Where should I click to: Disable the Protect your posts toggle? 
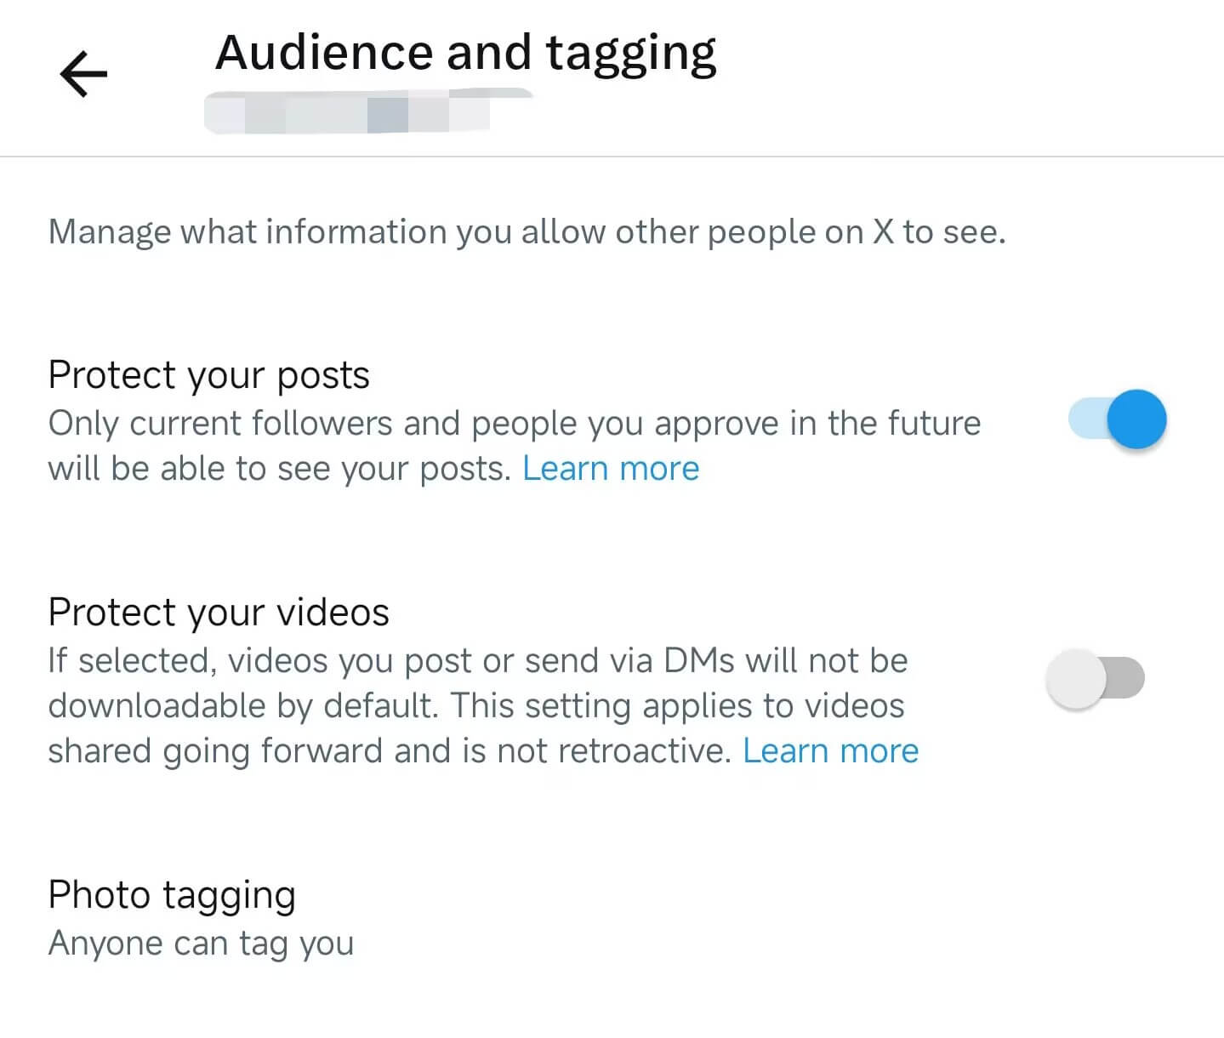[x=1116, y=419]
